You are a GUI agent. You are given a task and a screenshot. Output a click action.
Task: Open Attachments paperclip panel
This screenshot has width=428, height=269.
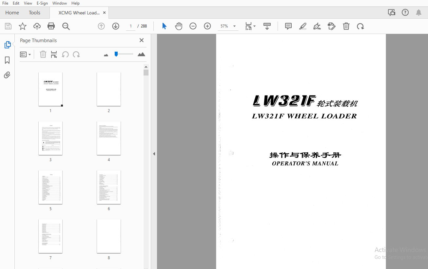(x=7, y=75)
